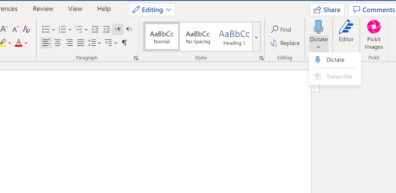This screenshot has height=193, width=396.
Task: Decrease indent in the Paragraph group
Action: pos(95,29)
